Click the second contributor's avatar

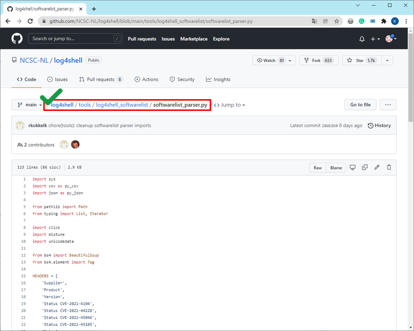point(75,144)
